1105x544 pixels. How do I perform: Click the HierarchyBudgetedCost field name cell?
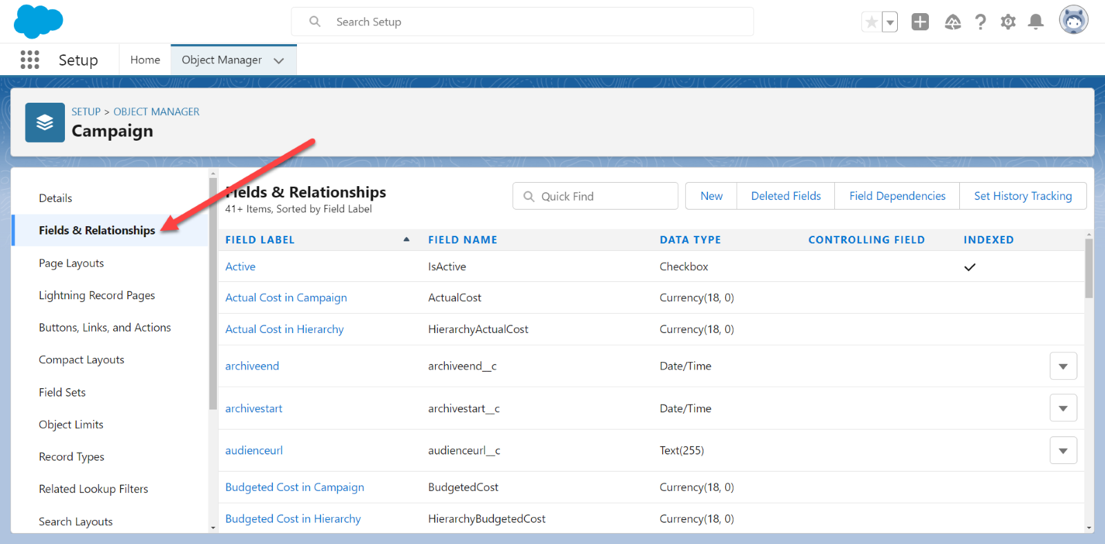(486, 518)
